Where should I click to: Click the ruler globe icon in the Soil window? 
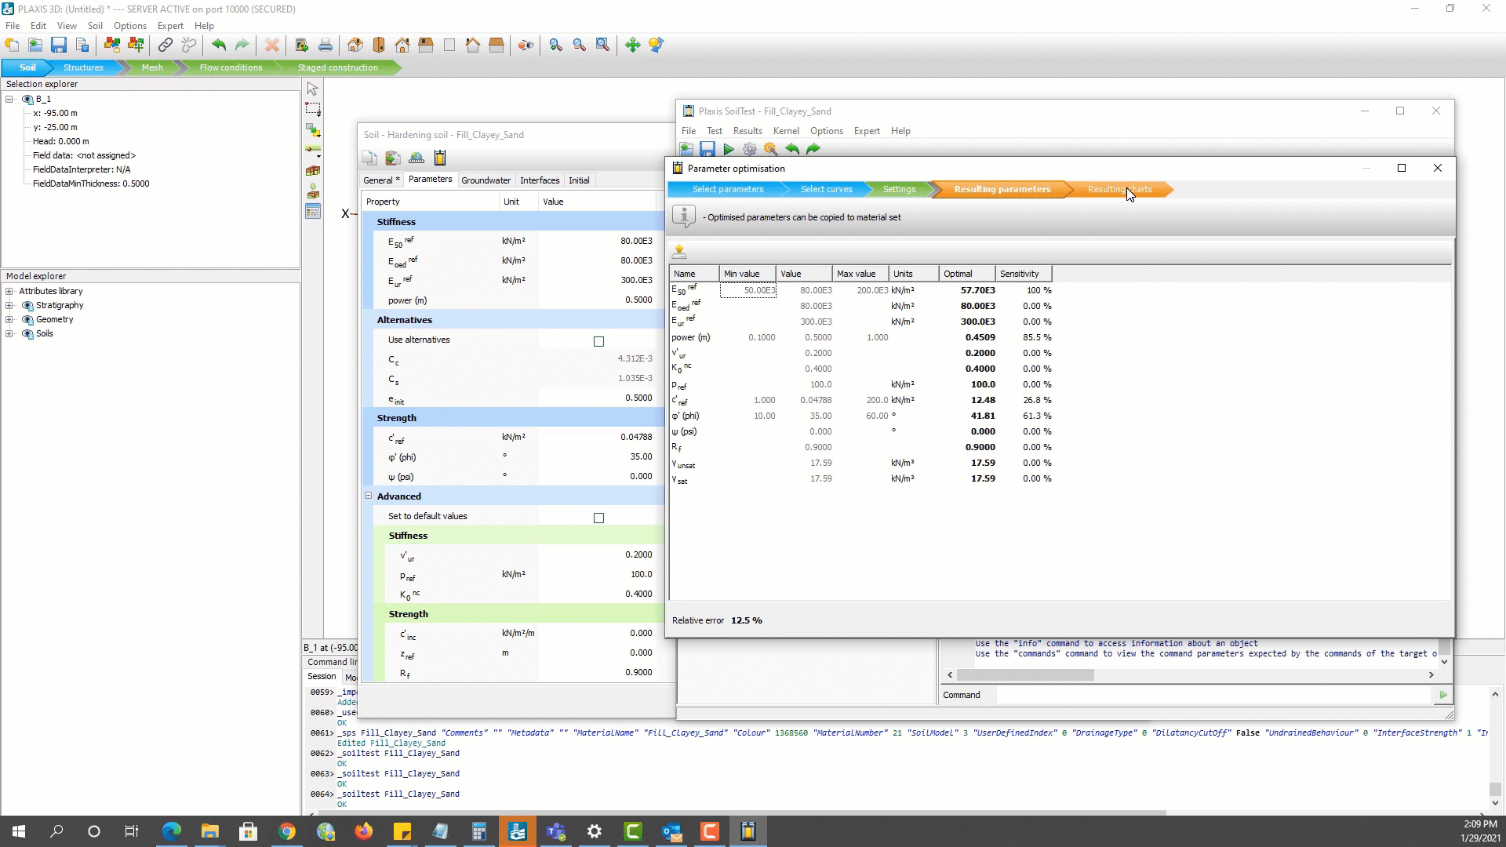tap(417, 158)
